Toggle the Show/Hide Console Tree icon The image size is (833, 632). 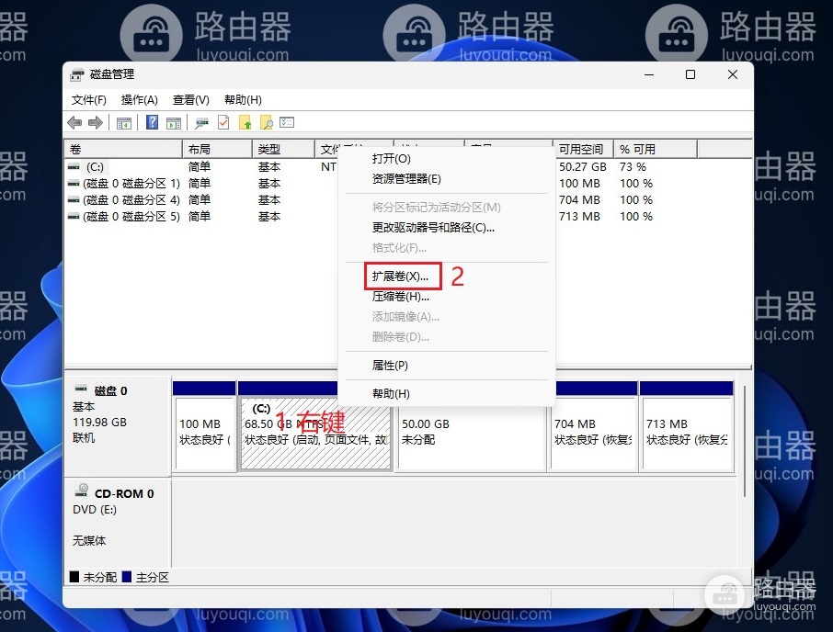point(124,123)
